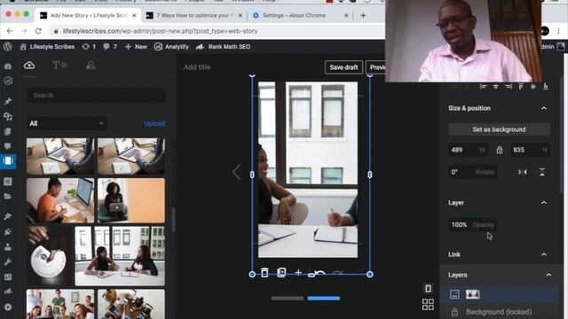Open Analytify in the admin bar
This screenshot has width=568, height=319.
(x=171, y=47)
